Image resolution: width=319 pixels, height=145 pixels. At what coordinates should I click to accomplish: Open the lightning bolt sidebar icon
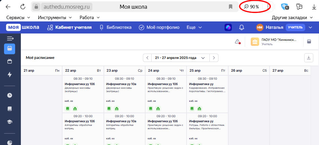tap(9, 74)
